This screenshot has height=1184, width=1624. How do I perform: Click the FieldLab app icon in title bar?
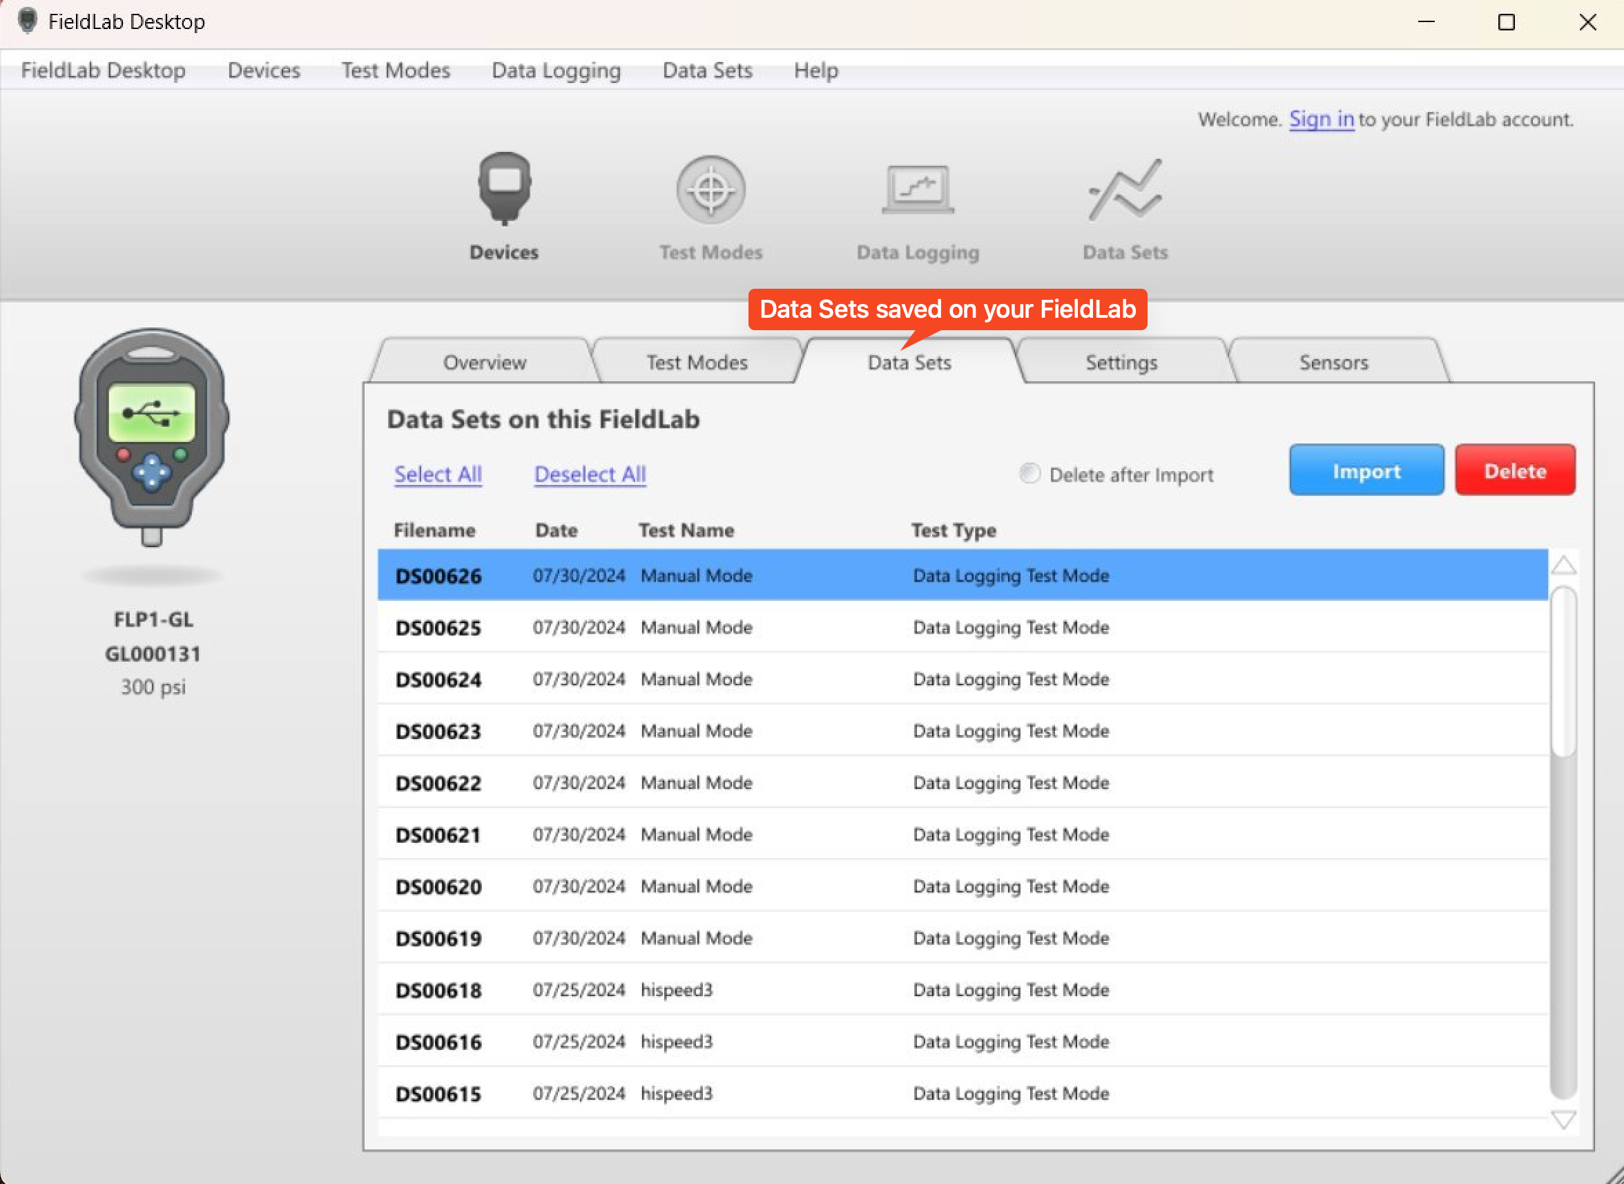(x=27, y=21)
